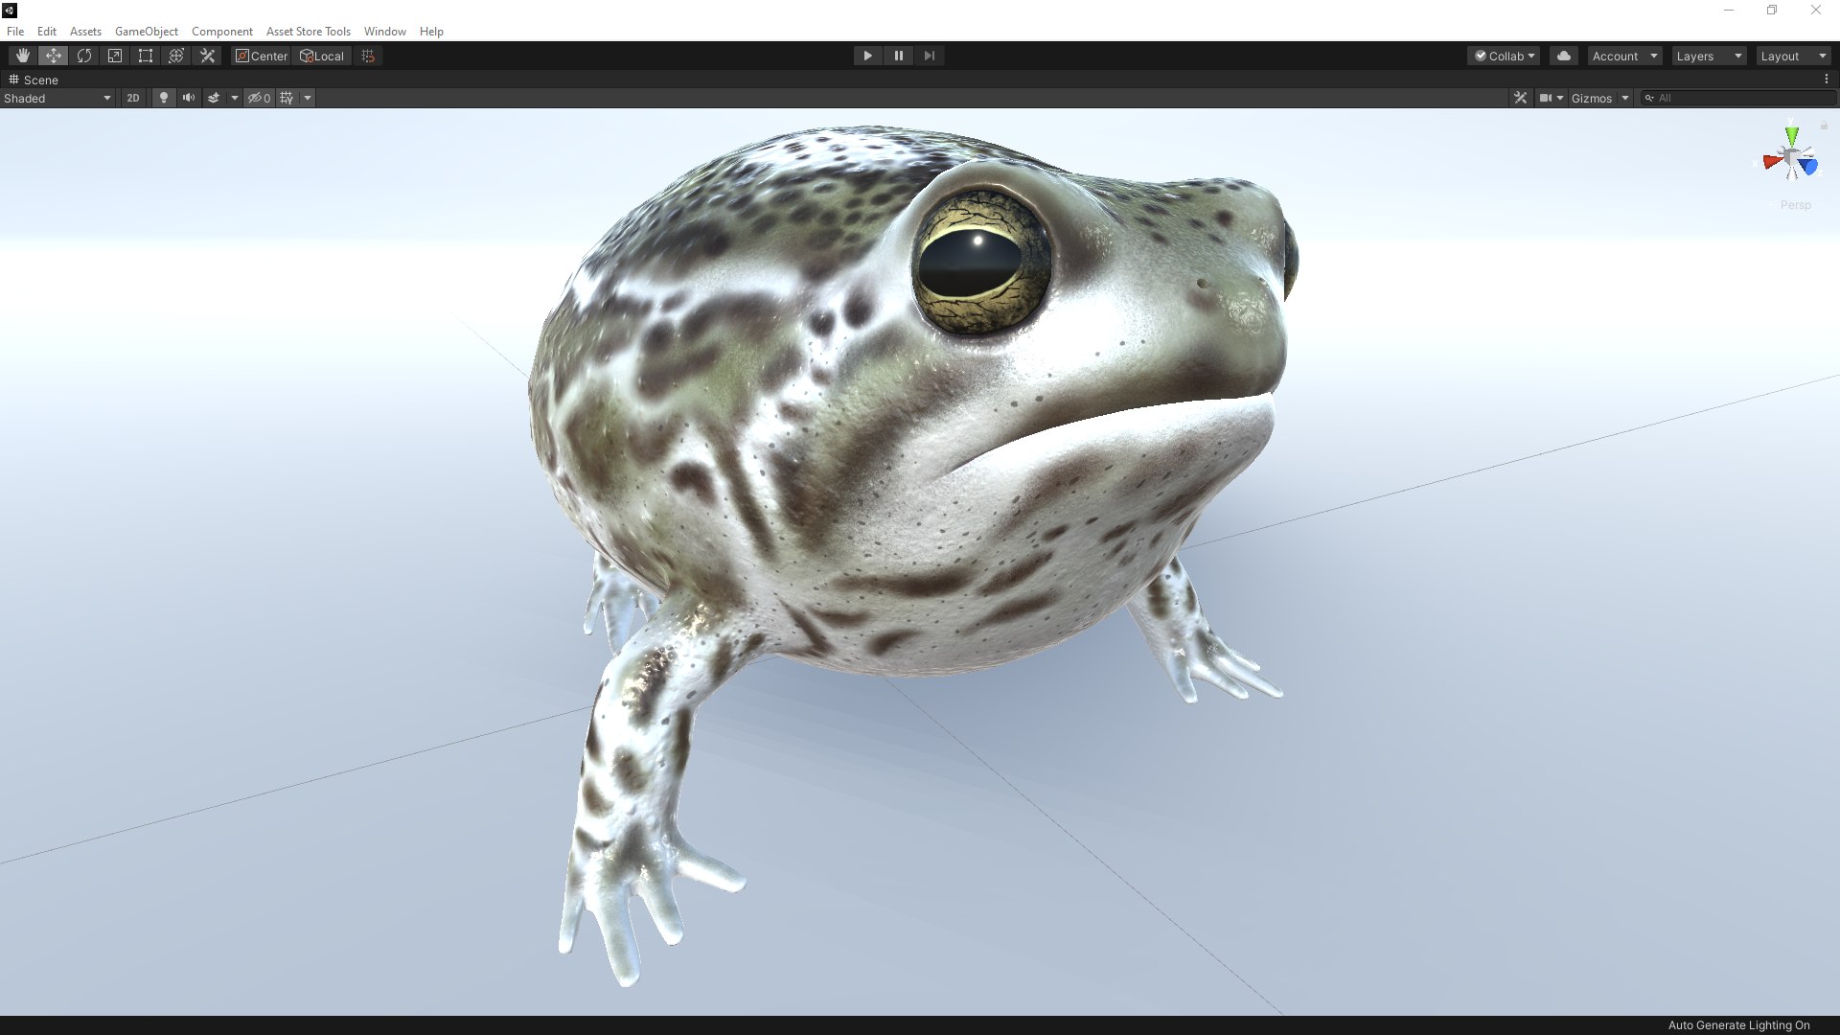Click the green Y axis of orientation gizmo

[x=1792, y=136]
